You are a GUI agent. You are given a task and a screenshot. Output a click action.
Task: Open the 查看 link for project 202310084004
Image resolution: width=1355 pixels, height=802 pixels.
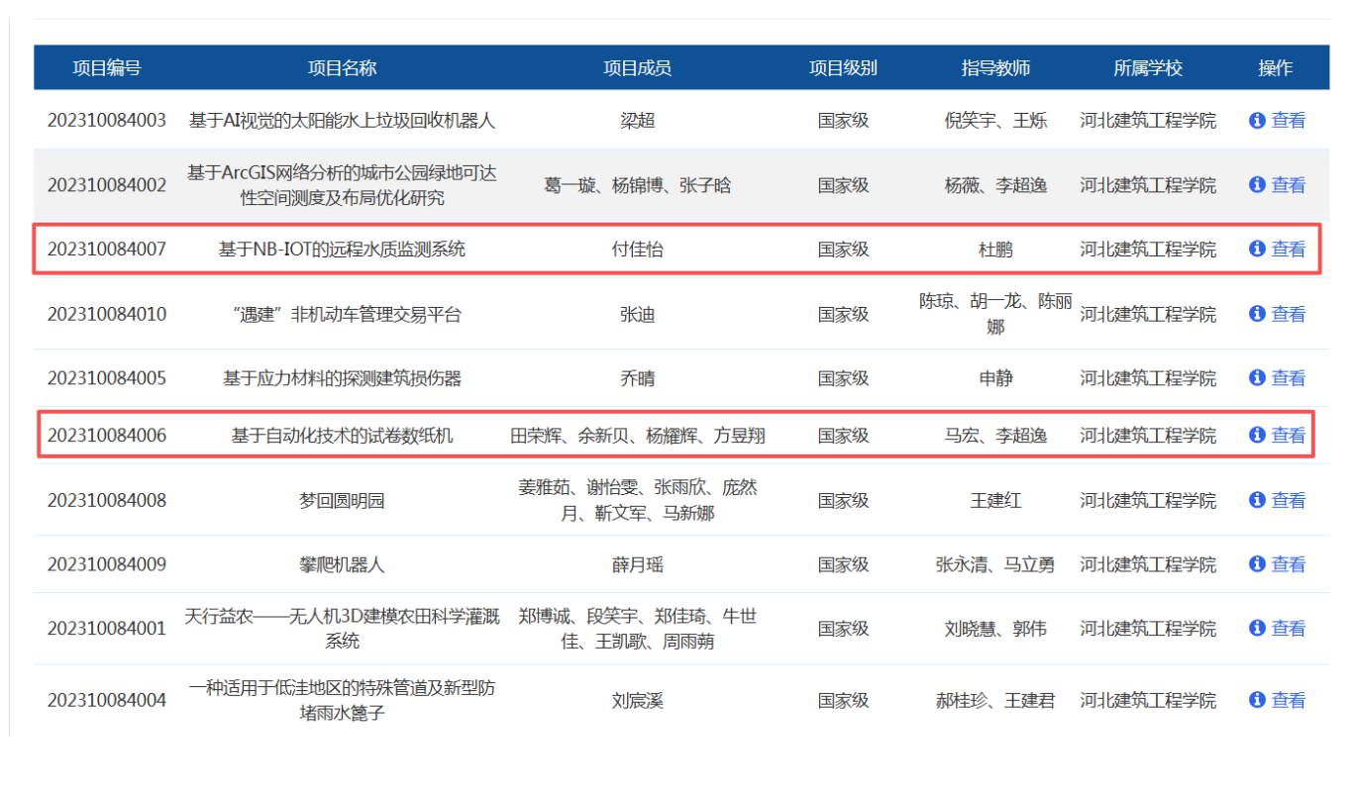(x=1288, y=701)
